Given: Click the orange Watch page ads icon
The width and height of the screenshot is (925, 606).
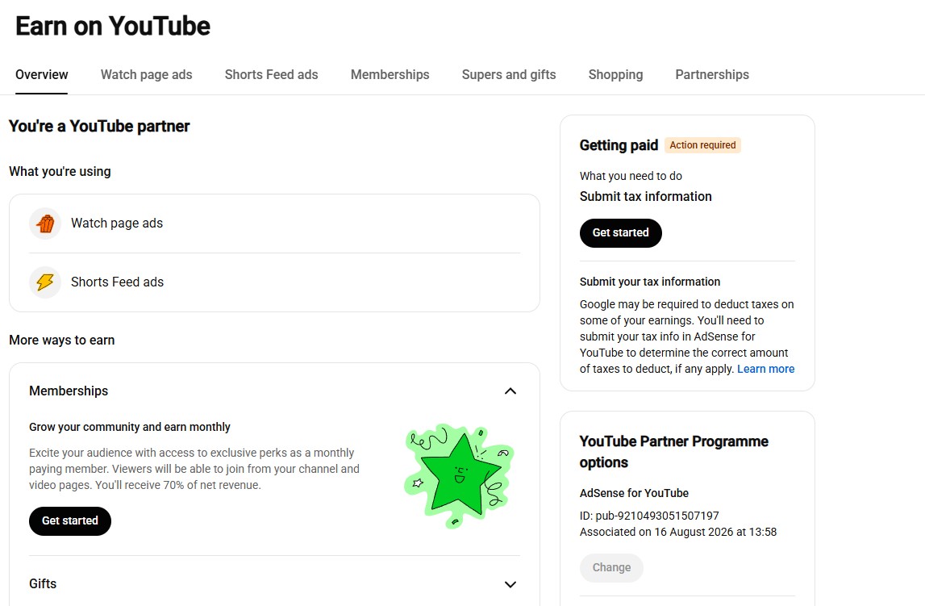Looking at the screenshot, I should point(45,224).
